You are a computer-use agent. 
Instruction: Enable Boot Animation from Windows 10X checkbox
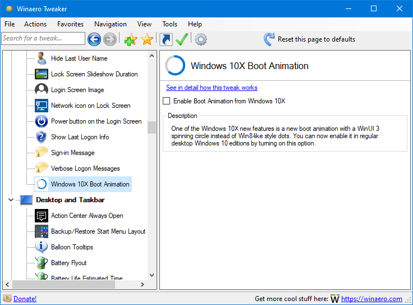pos(167,101)
